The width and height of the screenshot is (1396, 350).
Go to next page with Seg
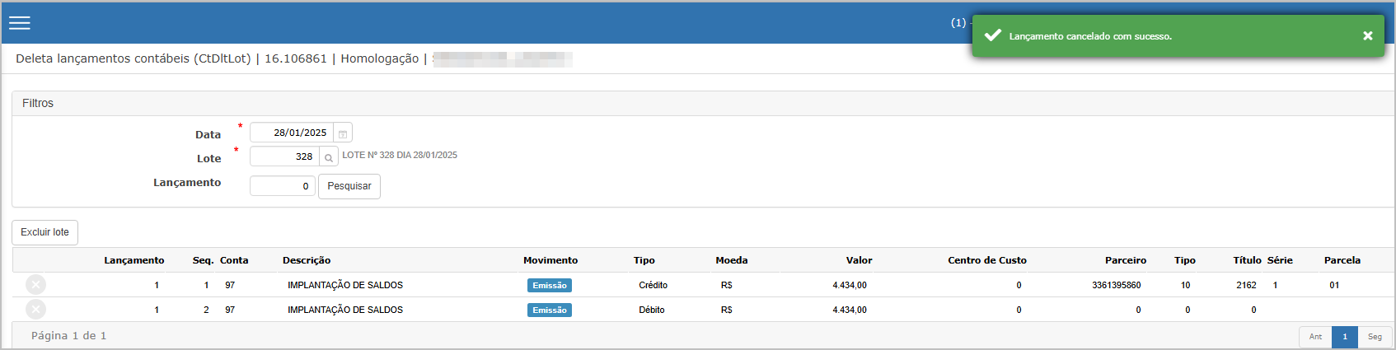[x=1375, y=337]
